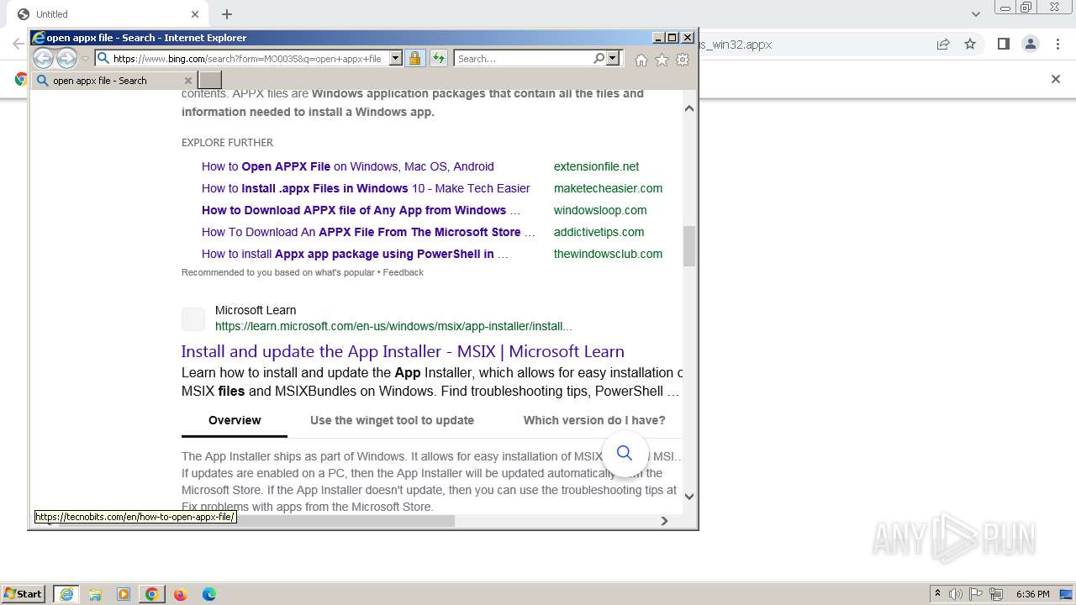Viewport: 1076px width, 605px height.
Task: Share this page from Chrome address bar
Action: point(943,45)
